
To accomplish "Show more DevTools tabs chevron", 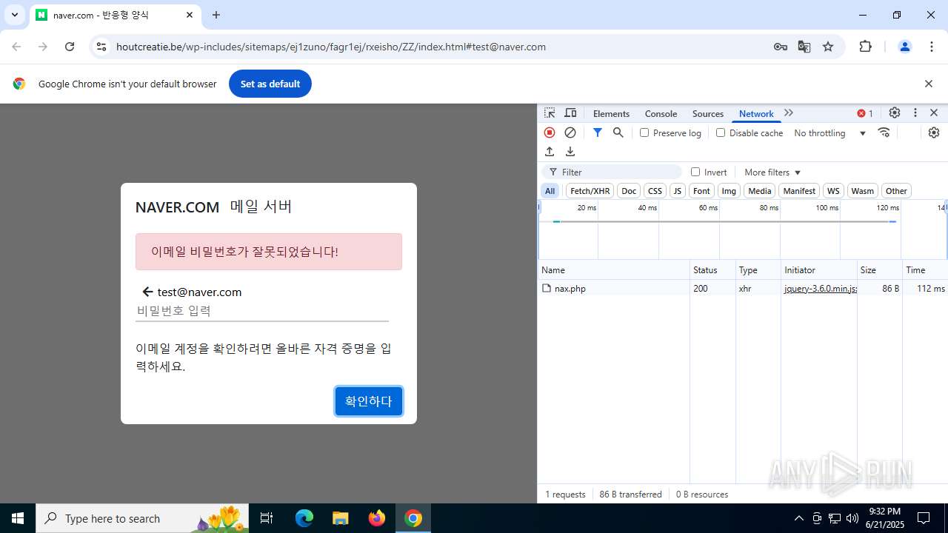I will tap(789, 113).
